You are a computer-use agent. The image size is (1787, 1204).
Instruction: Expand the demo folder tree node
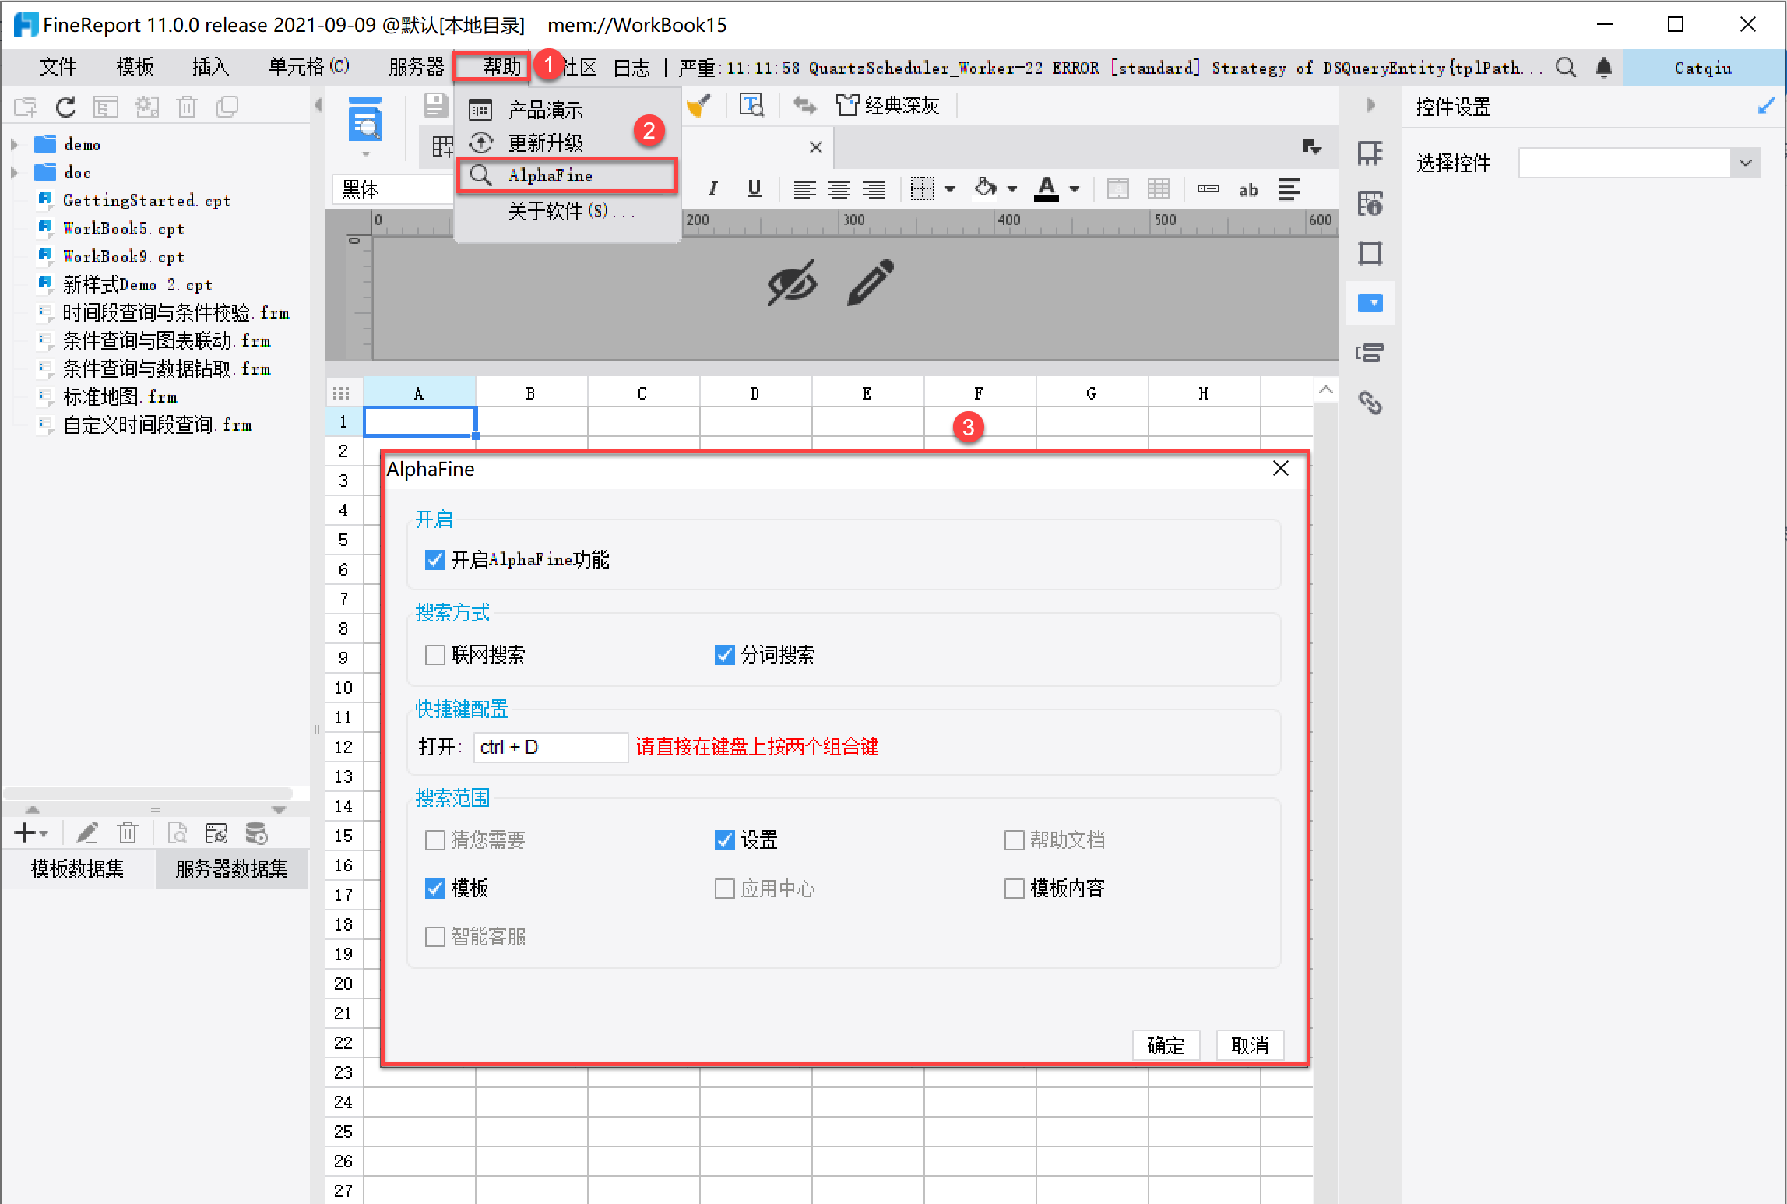coord(14,145)
